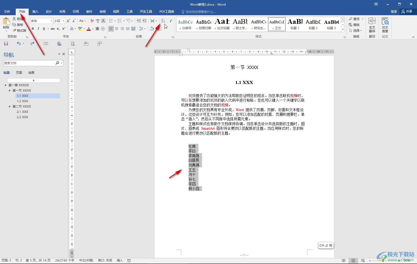This screenshot has width=417, height=264.
Task: Click the print preview magnifier icon
Action: (x=73, y=44)
